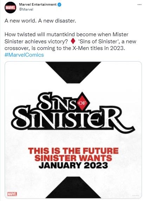Click the bottom black triangle in image

coord(73,187)
